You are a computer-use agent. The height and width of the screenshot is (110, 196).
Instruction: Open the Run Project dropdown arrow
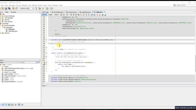pyautogui.click(x=45, y=8)
